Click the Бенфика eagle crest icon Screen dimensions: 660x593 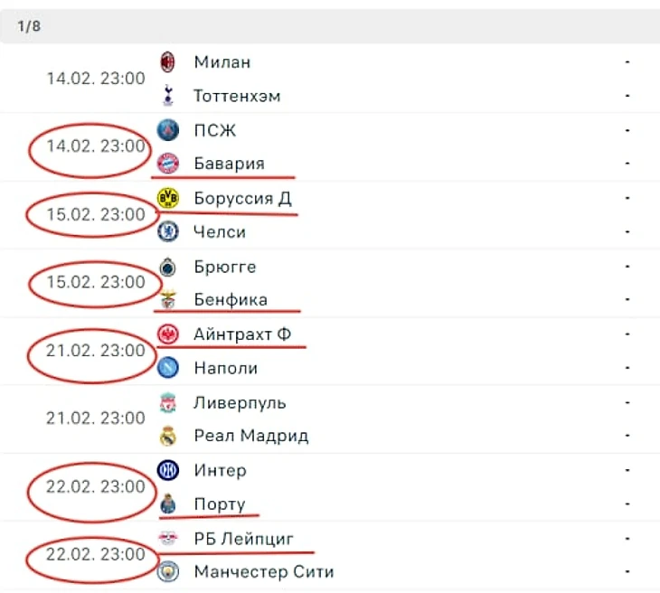tap(168, 299)
